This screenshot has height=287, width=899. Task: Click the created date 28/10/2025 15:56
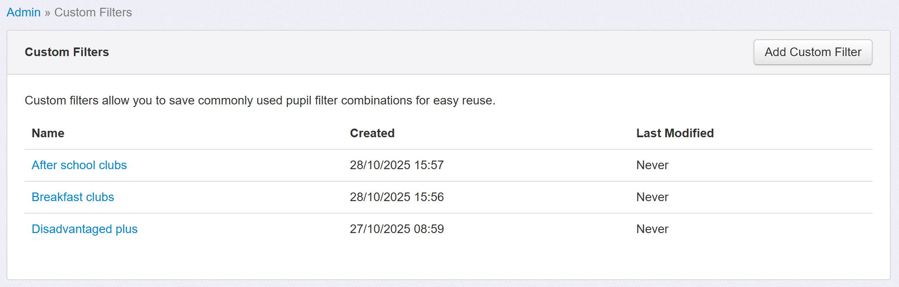pyautogui.click(x=396, y=197)
